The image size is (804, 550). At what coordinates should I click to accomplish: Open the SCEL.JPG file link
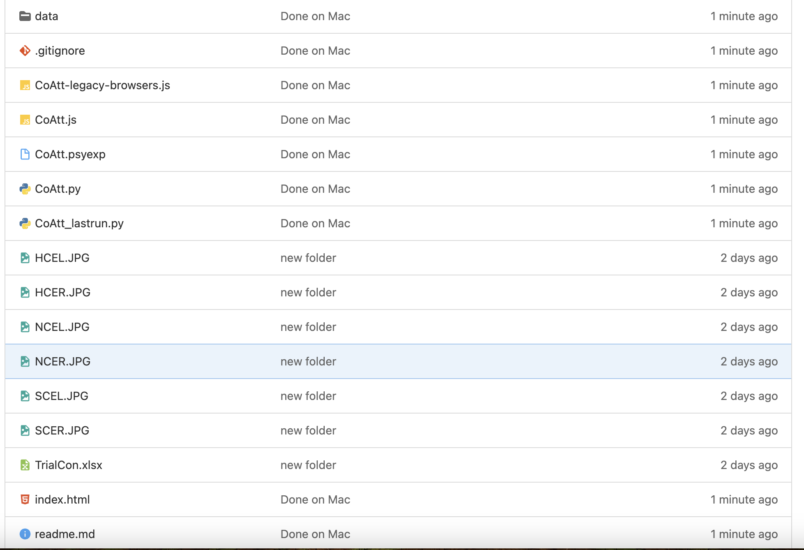[x=62, y=396]
